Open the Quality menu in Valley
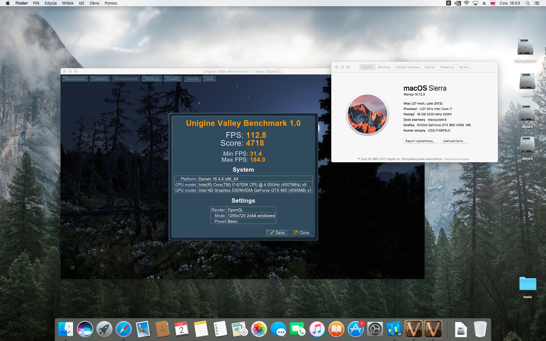Screen dimensions: 546x341 [173, 79]
